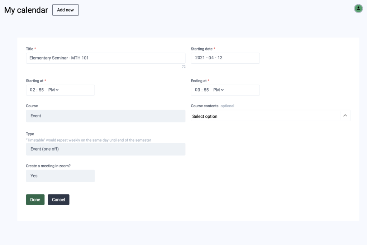This screenshot has width=367, height=245.
Task: Open the Ending at AM/PM dropdown
Action: click(x=218, y=90)
